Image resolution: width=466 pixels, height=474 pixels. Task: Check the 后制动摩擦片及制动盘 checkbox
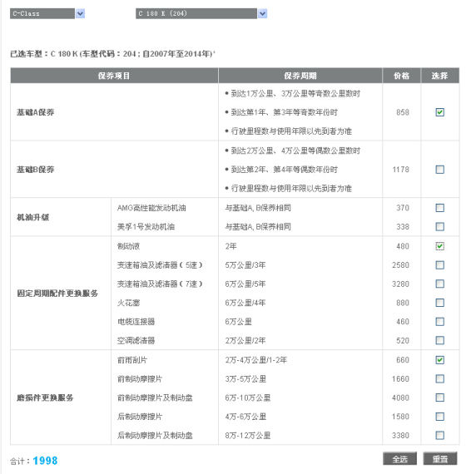click(x=439, y=435)
